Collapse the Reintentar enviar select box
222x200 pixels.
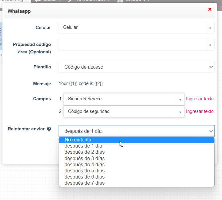(x=136, y=131)
